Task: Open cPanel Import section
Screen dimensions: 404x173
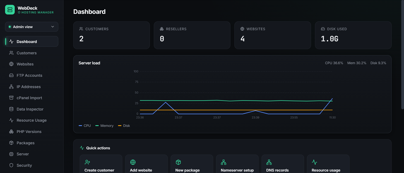Action: [32, 98]
